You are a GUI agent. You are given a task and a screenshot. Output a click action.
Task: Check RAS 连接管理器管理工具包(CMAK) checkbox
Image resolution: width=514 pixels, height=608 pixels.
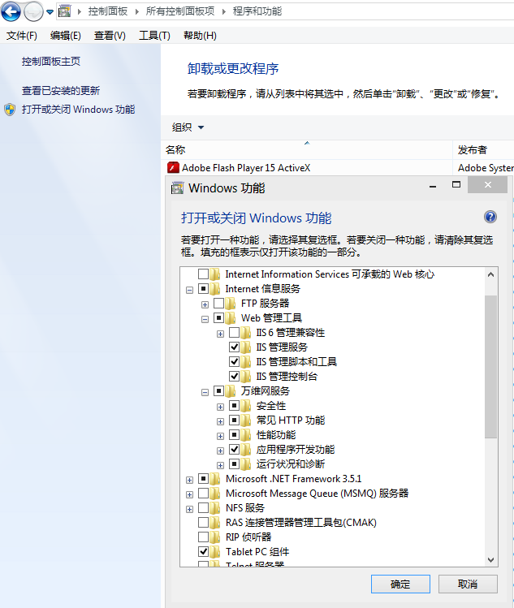(x=203, y=522)
